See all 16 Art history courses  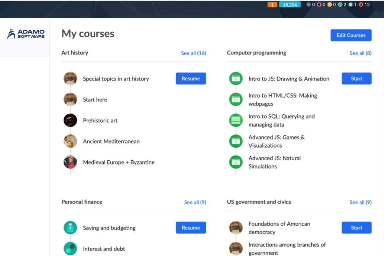(193, 53)
